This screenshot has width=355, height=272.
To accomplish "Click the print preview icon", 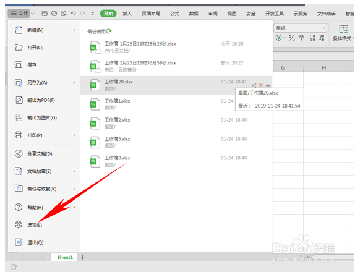I will tap(64, 14).
